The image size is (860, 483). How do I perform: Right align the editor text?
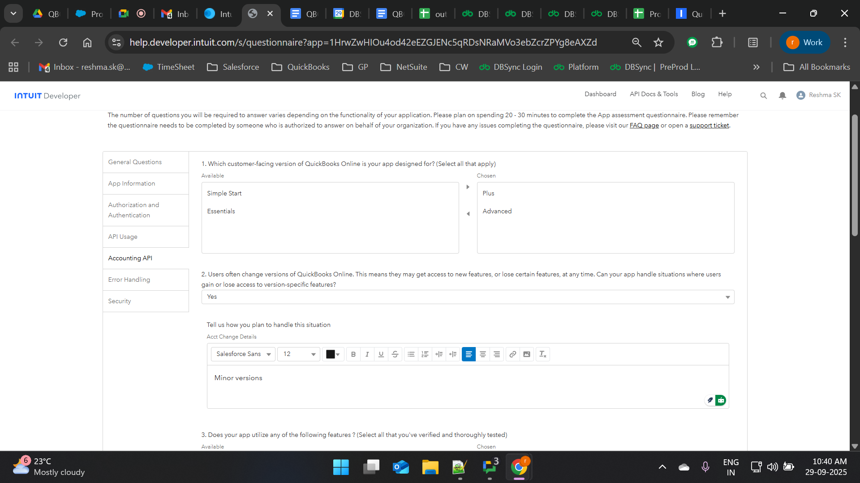point(497,354)
